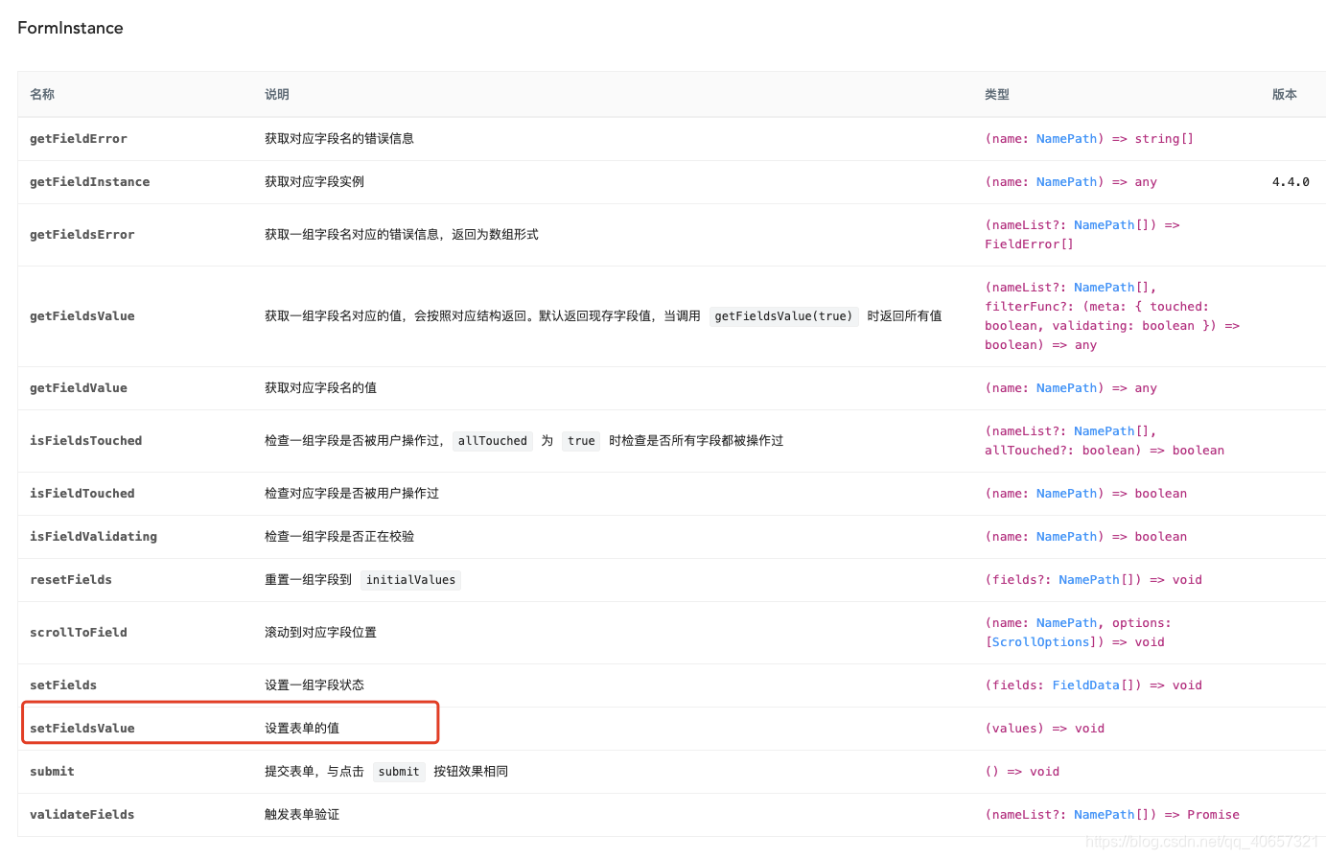
Task: Select the getFieldInstance method name
Action: click(x=90, y=182)
